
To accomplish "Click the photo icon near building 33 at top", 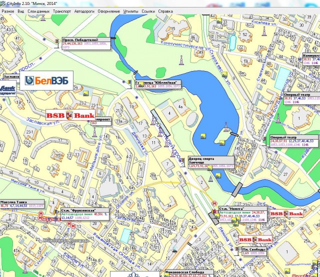I will click(x=219, y=21).
